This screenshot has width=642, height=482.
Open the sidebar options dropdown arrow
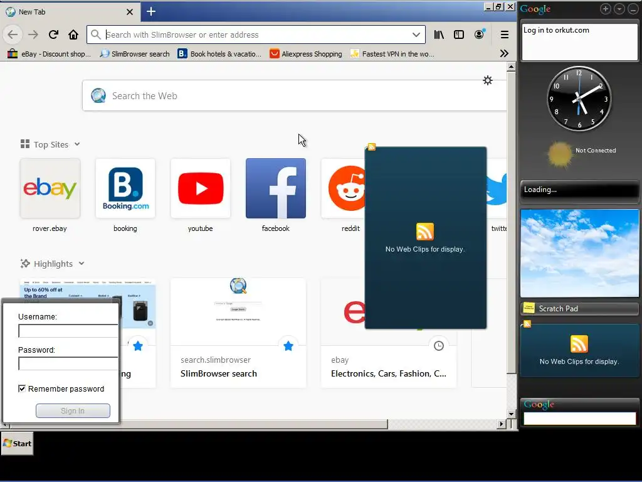tap(619, 9)
